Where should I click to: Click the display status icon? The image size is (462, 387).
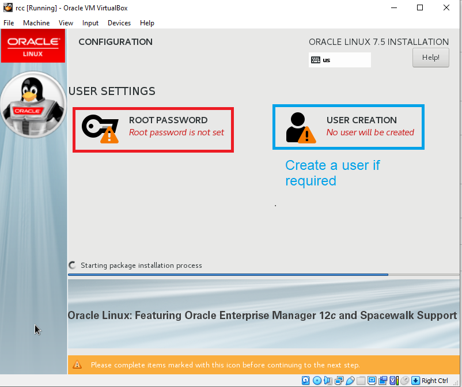372,381
